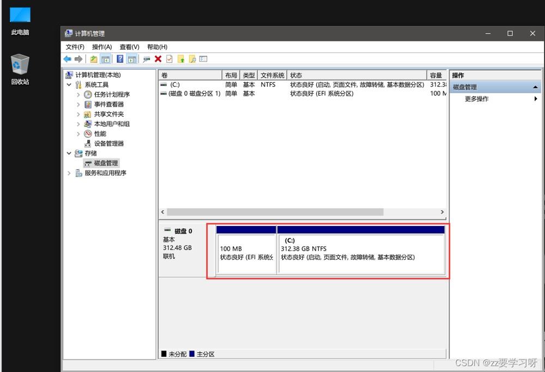Viewport: 545px width, 372px height.
Task: Select 设备管理器 in the tree
Action: (x=109, y=143)
